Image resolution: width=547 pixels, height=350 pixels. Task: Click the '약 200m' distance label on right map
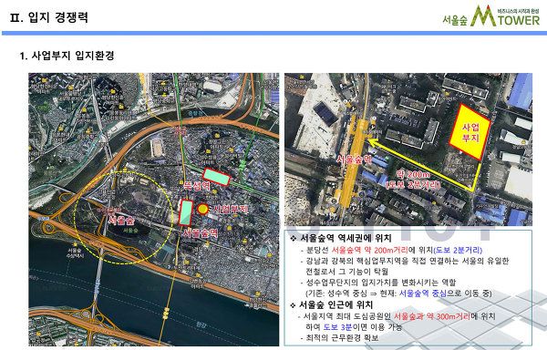tap(413, 174)
